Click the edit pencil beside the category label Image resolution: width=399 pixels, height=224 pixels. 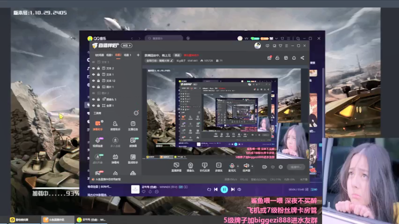[172, 61]
